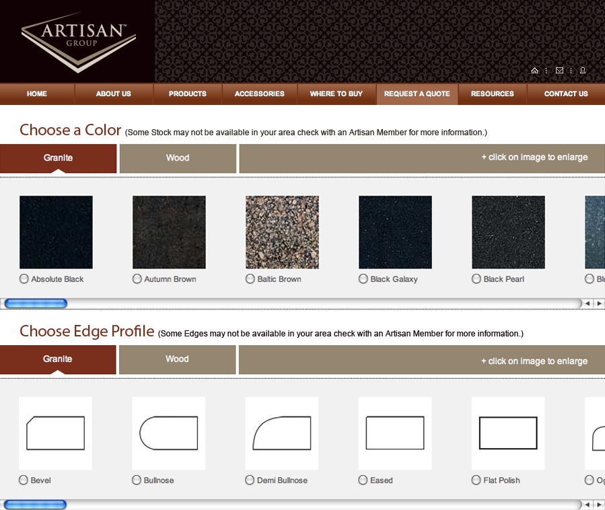Open REQUEST A QUOTE page

click(x=417, y=94)
